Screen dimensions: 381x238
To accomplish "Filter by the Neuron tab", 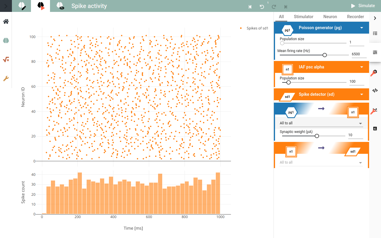I will 330,17.
